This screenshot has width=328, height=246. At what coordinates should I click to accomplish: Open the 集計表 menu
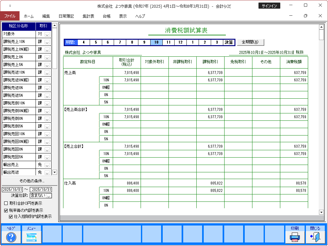tap(88, 16)
